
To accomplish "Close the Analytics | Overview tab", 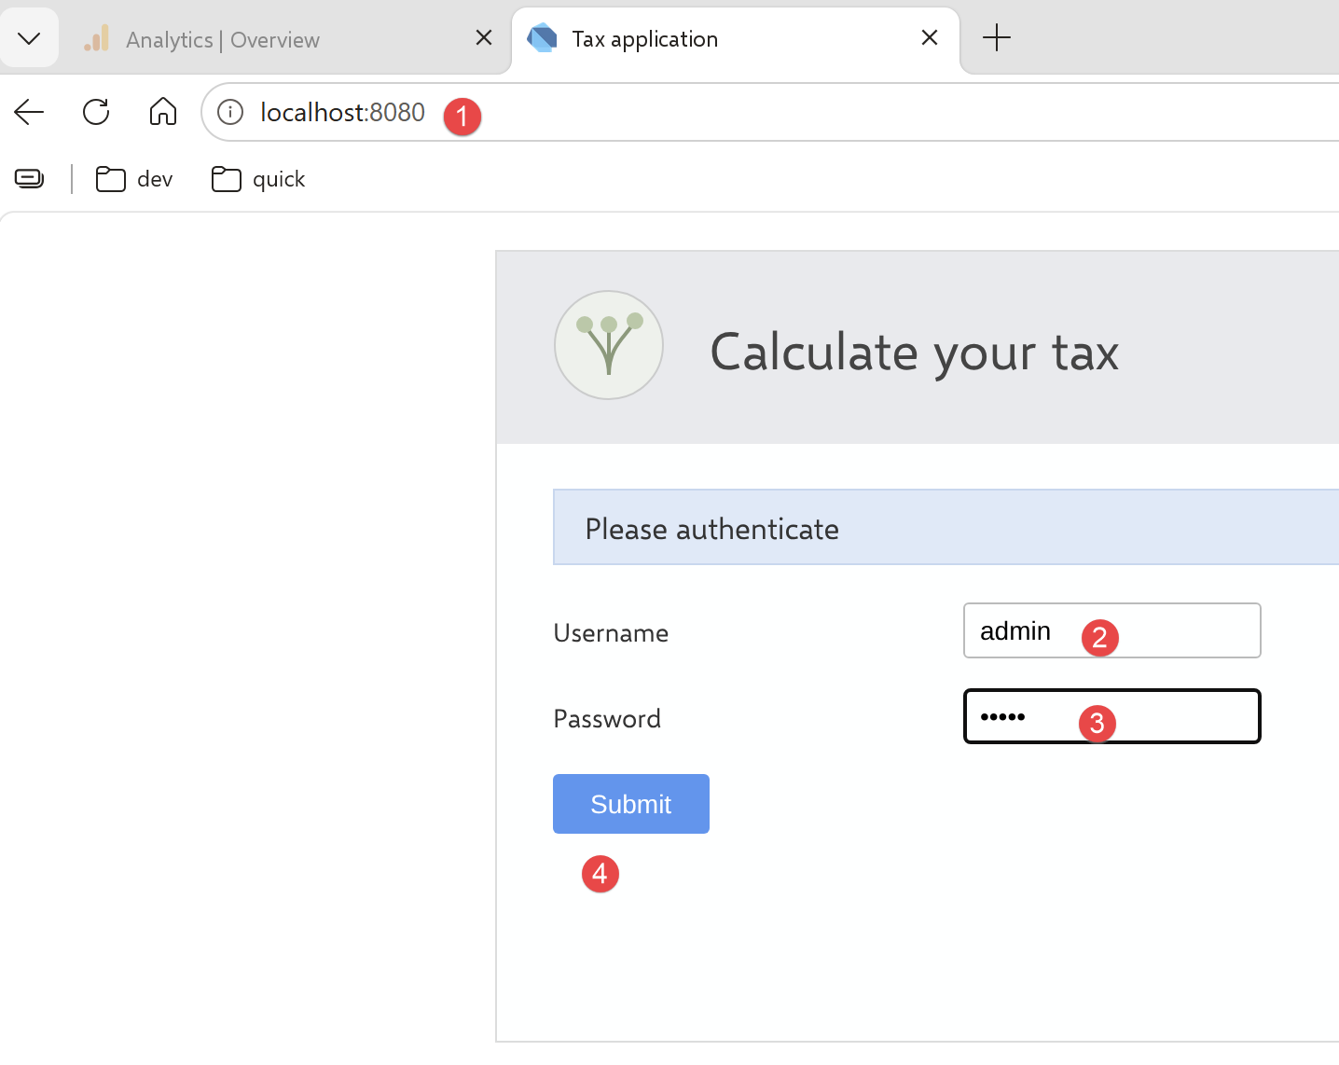I will 484,37.
